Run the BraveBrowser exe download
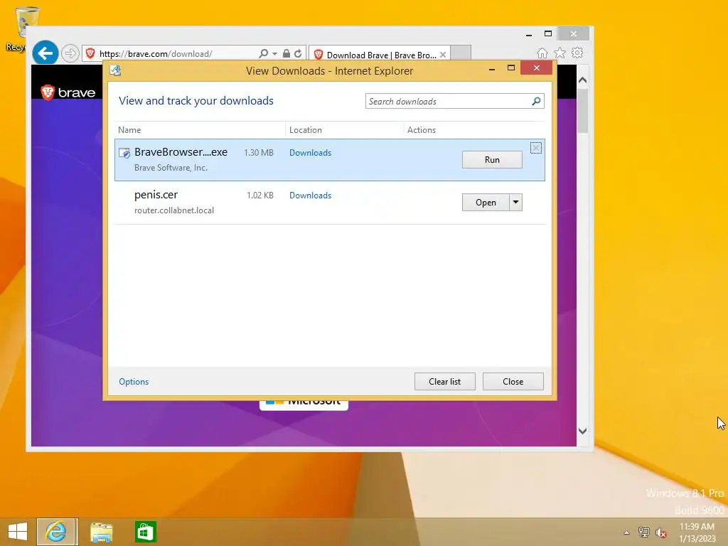 pyautogui.click(x=492, y=160)
